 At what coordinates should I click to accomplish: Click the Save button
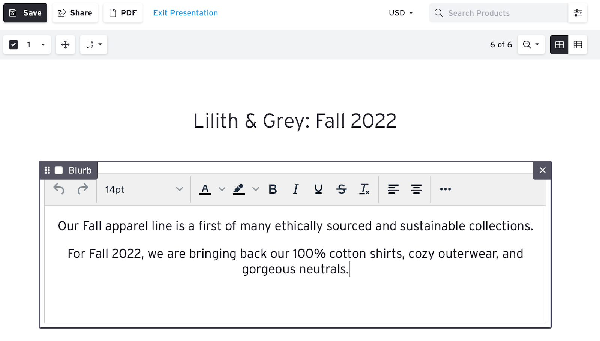point(25,13)
